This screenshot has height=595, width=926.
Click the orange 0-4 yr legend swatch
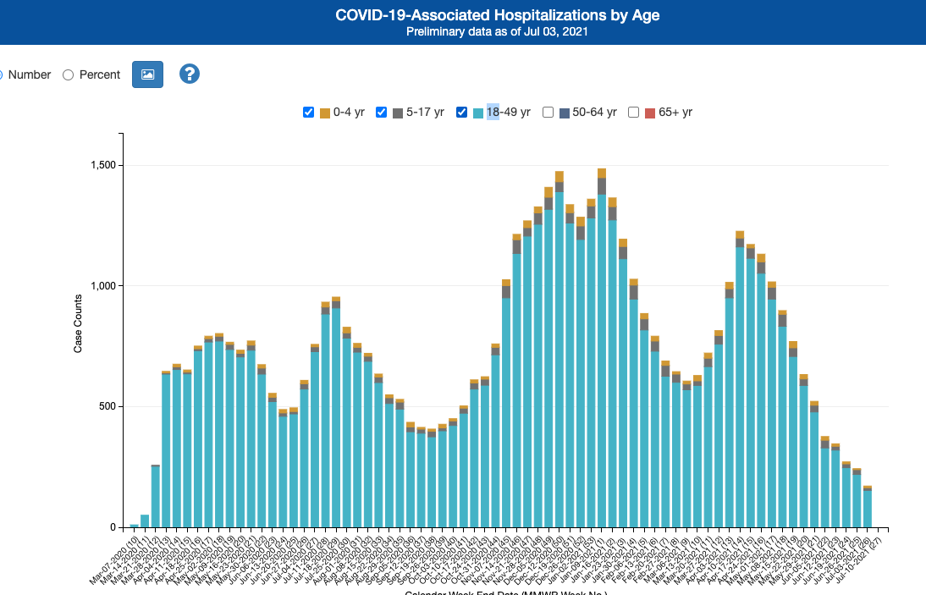coord(325,113)
